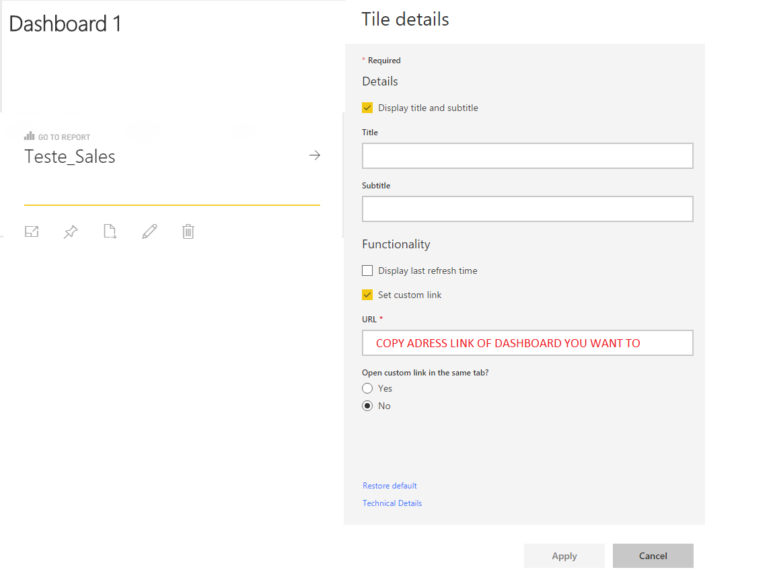Click the Functionality section heading
The width and height of the screenshot is (775, 578).
click(396, 244)
